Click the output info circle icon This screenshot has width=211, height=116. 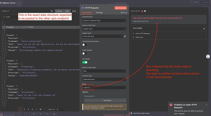[145, 11]
